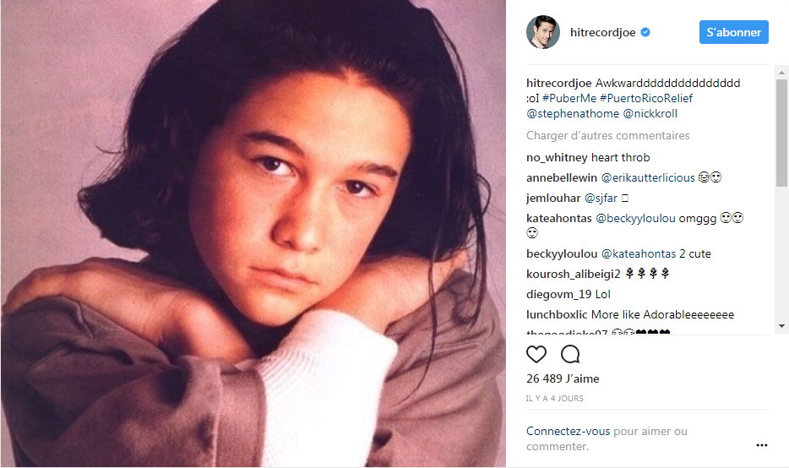Click the comments scrollbar thumb
Image resolution: width=789 pixels, height=468 pixels.
[x=782, y=133]
